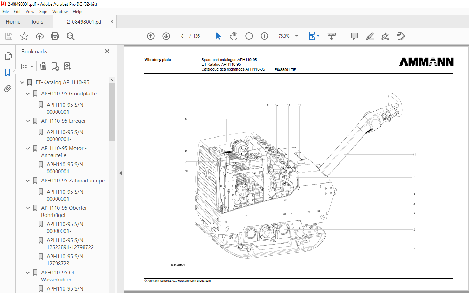Zoom in with the plus icon
This screenshot has height=293, width=469.
coord(265,36)
